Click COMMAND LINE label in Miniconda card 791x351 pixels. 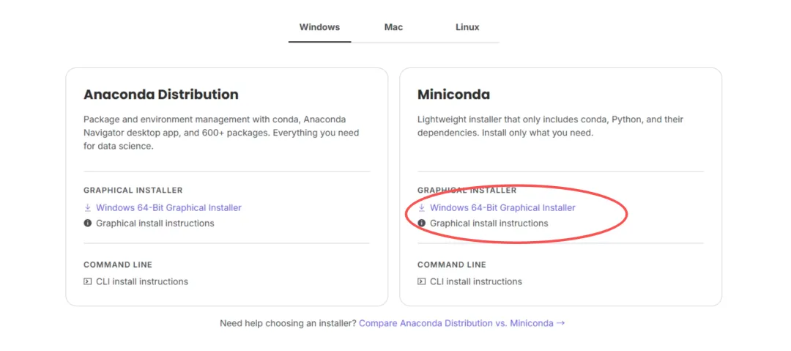point(452,265)
